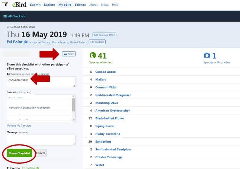Open Canada Goose species link

tap(106, 72)
